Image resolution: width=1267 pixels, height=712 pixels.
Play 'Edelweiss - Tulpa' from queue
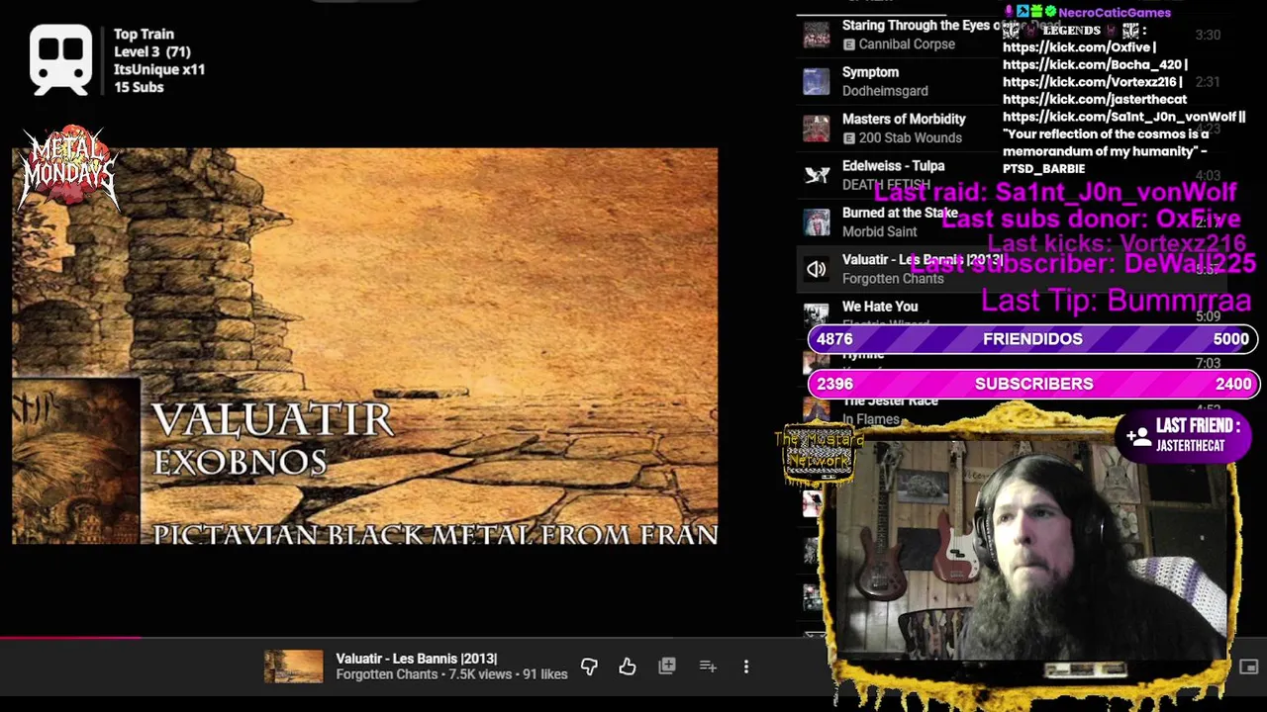[x=893, y=166]
